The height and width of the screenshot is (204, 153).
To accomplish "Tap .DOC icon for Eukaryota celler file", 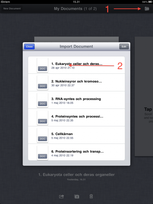I will coord(43,65).
